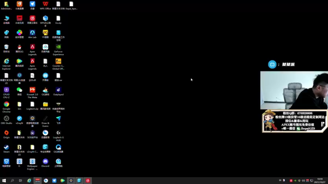Select the QQ Browser desktop icon
This screenshot has height=184, width=328.
click(x=58, y=149)
